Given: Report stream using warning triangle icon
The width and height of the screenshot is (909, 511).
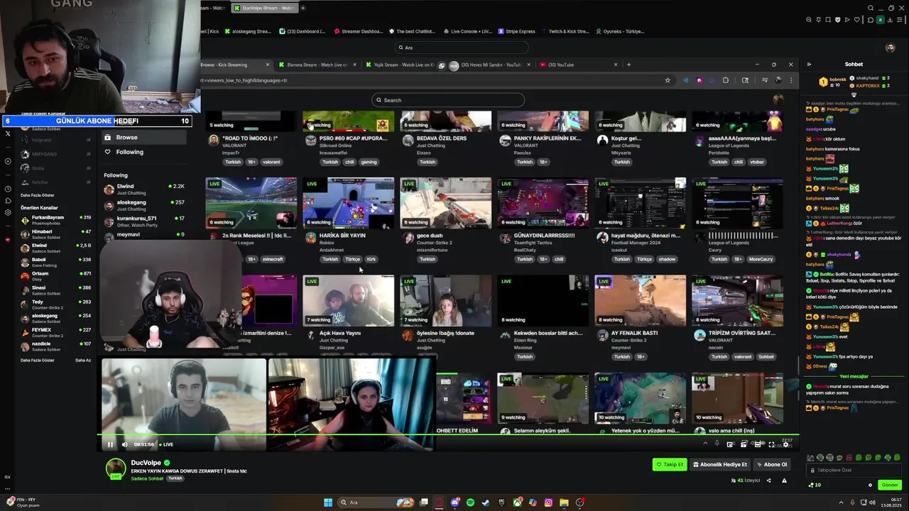Looking at the screenshot, I should click(784, 480).
